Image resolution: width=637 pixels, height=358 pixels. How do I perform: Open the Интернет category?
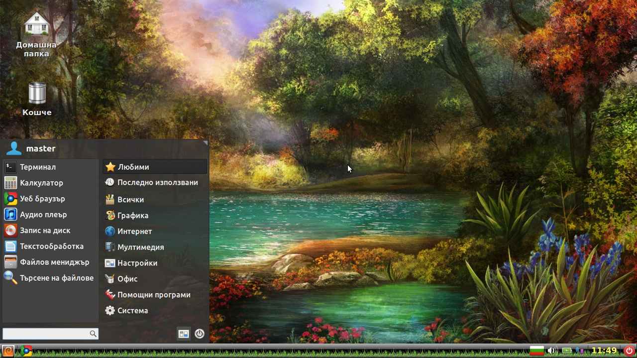pyautogui.click(x=155, y=232)
